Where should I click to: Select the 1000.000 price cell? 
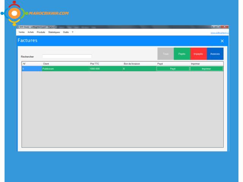point(106,69)
